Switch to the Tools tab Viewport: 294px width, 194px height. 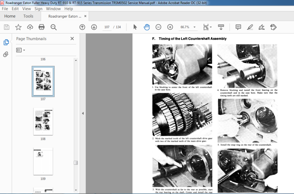(x=28, y=16)
